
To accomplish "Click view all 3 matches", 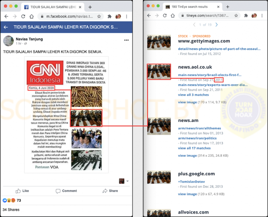I will 193,95.
